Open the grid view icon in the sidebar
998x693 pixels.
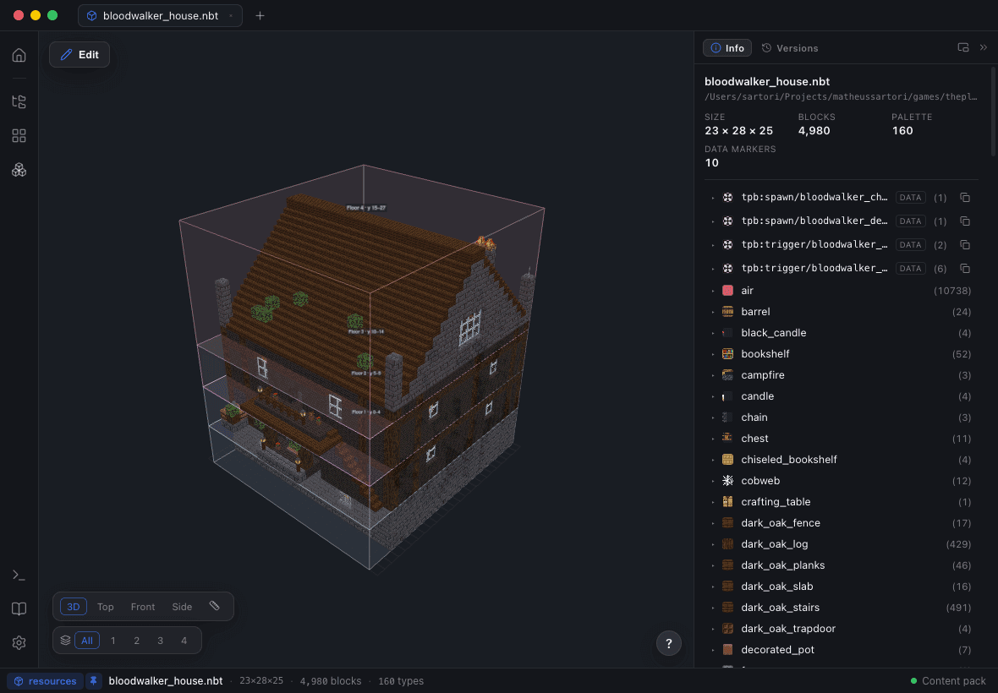(x=19, y=135)
